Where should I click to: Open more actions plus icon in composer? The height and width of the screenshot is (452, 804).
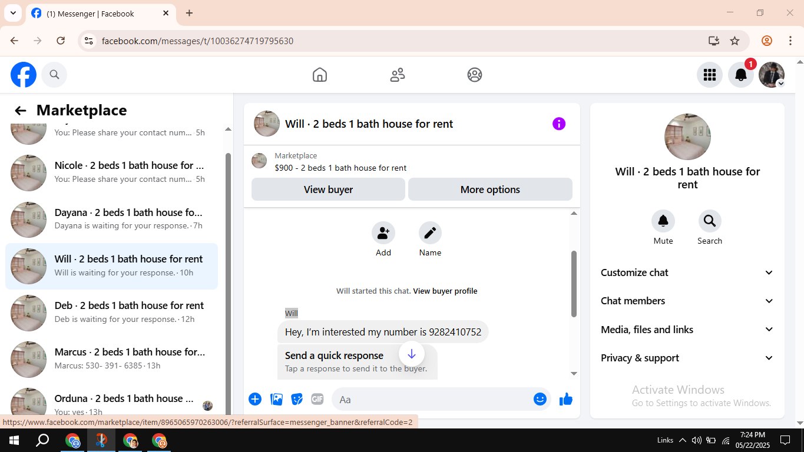pyautogui.click(x=255, y=399)
